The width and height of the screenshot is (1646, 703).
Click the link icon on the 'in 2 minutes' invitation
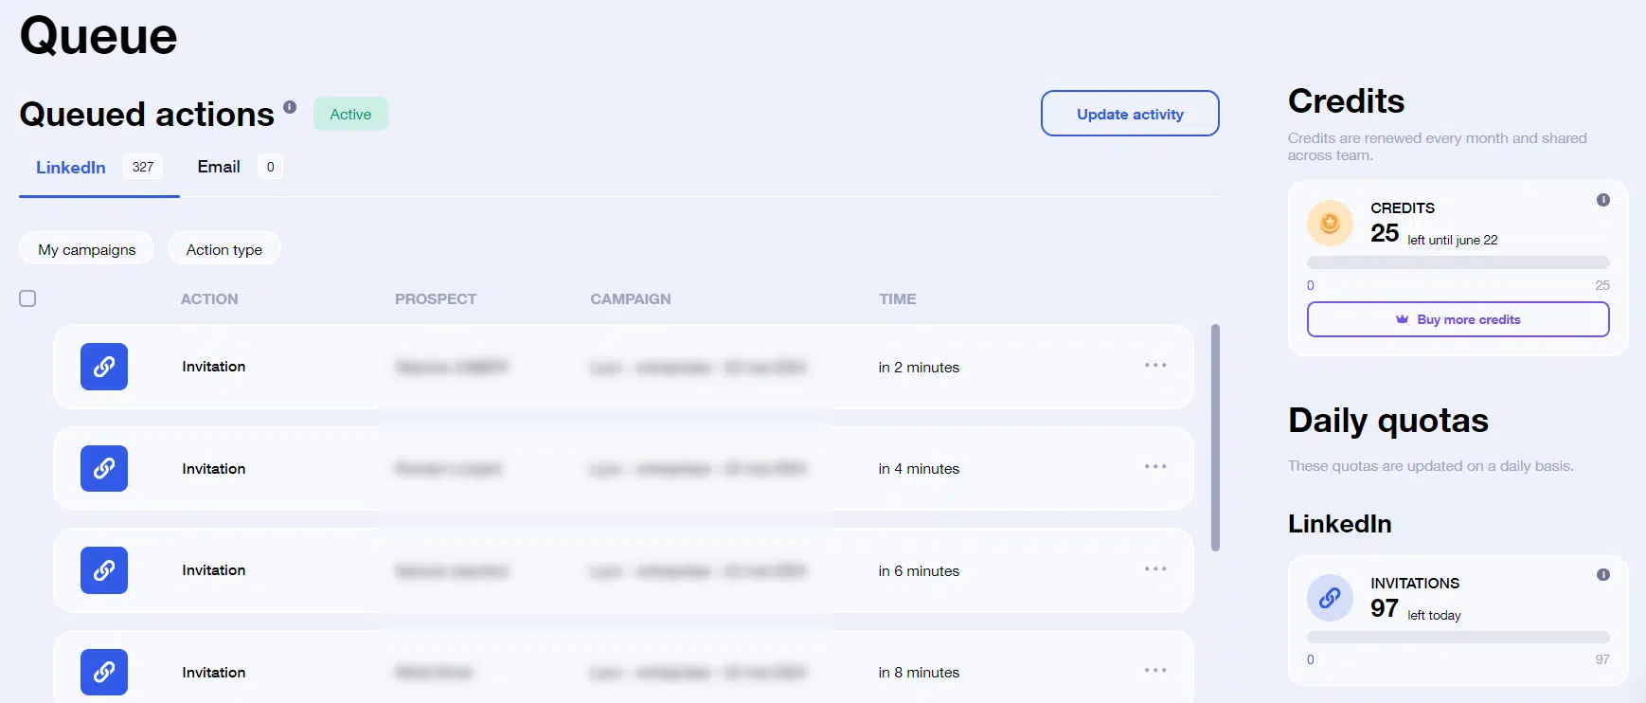tap(104, 367)
